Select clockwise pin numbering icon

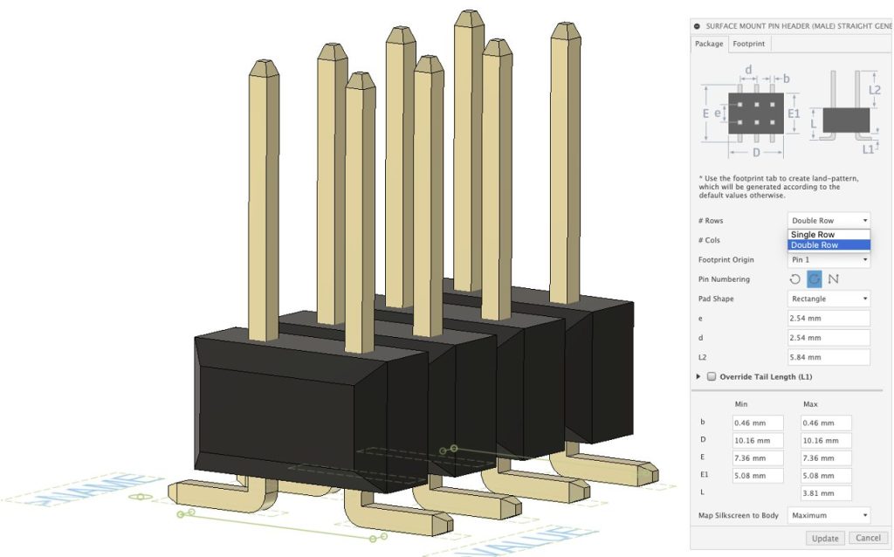814,279
